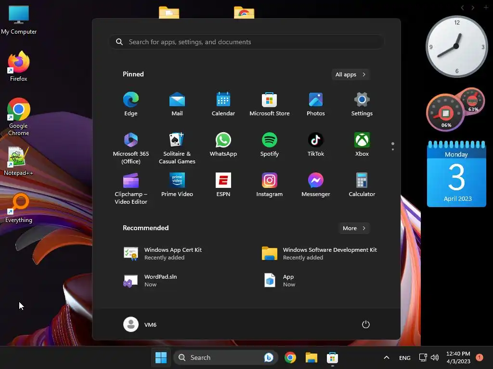
Task: Open Chrome from the taskbar
Action: (290, 357)
